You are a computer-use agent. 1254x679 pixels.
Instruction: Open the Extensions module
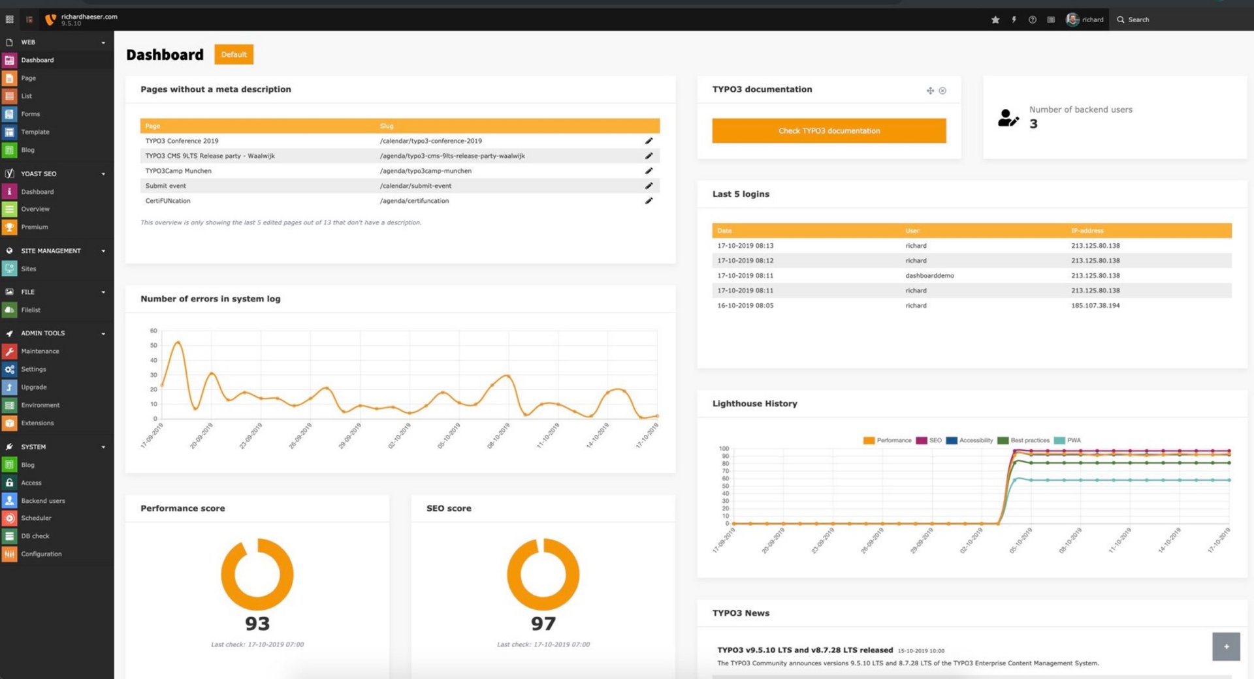click(x=57, y=423)
